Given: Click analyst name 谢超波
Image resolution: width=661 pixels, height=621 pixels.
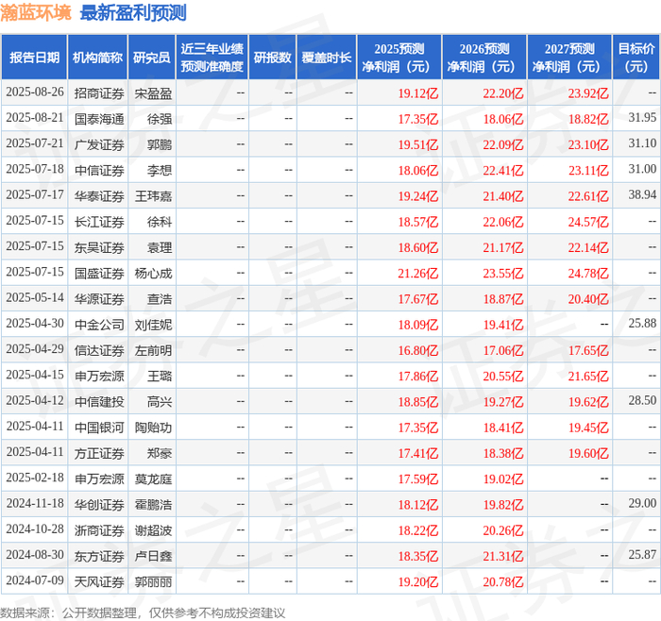Looking at the screenshot, I should pos(153,530).
